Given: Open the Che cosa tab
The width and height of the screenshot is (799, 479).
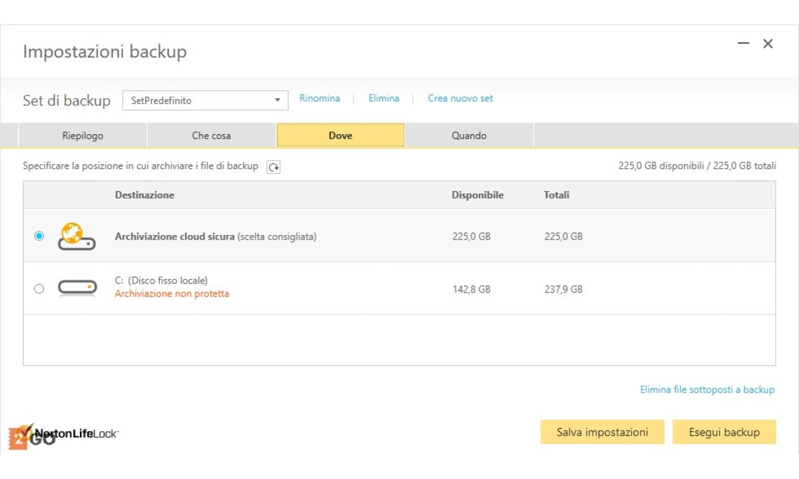Looking at the screenshot, I should [212, 135].
